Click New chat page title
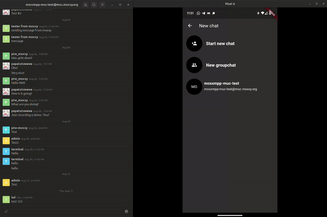This screenshot has width=327, height=217. pos(209,26)
